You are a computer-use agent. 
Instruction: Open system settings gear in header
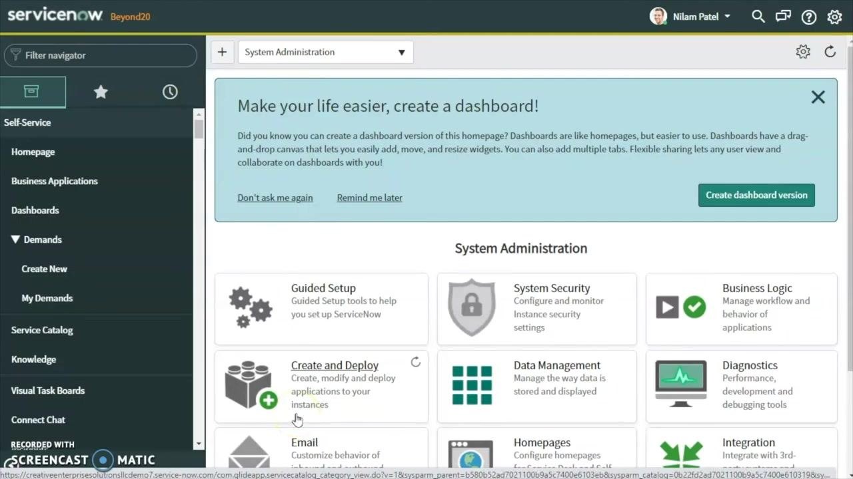834,17
